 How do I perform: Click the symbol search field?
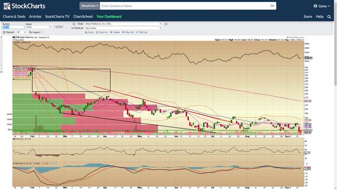pos(184,6)
